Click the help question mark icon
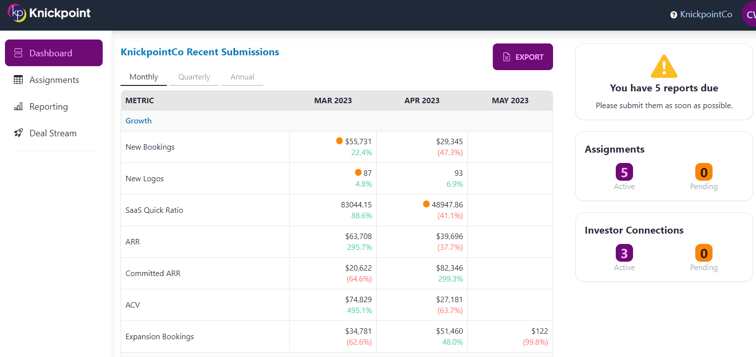756x357 pixels. (674, 15)
